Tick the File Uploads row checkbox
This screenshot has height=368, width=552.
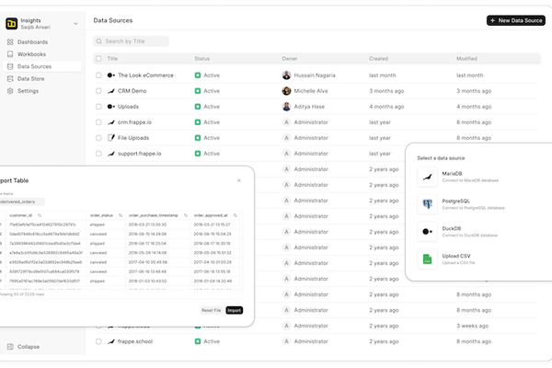click(x=98, y=138)
